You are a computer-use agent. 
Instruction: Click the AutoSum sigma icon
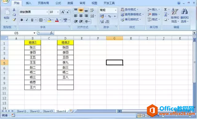click(x=166, y=10)
